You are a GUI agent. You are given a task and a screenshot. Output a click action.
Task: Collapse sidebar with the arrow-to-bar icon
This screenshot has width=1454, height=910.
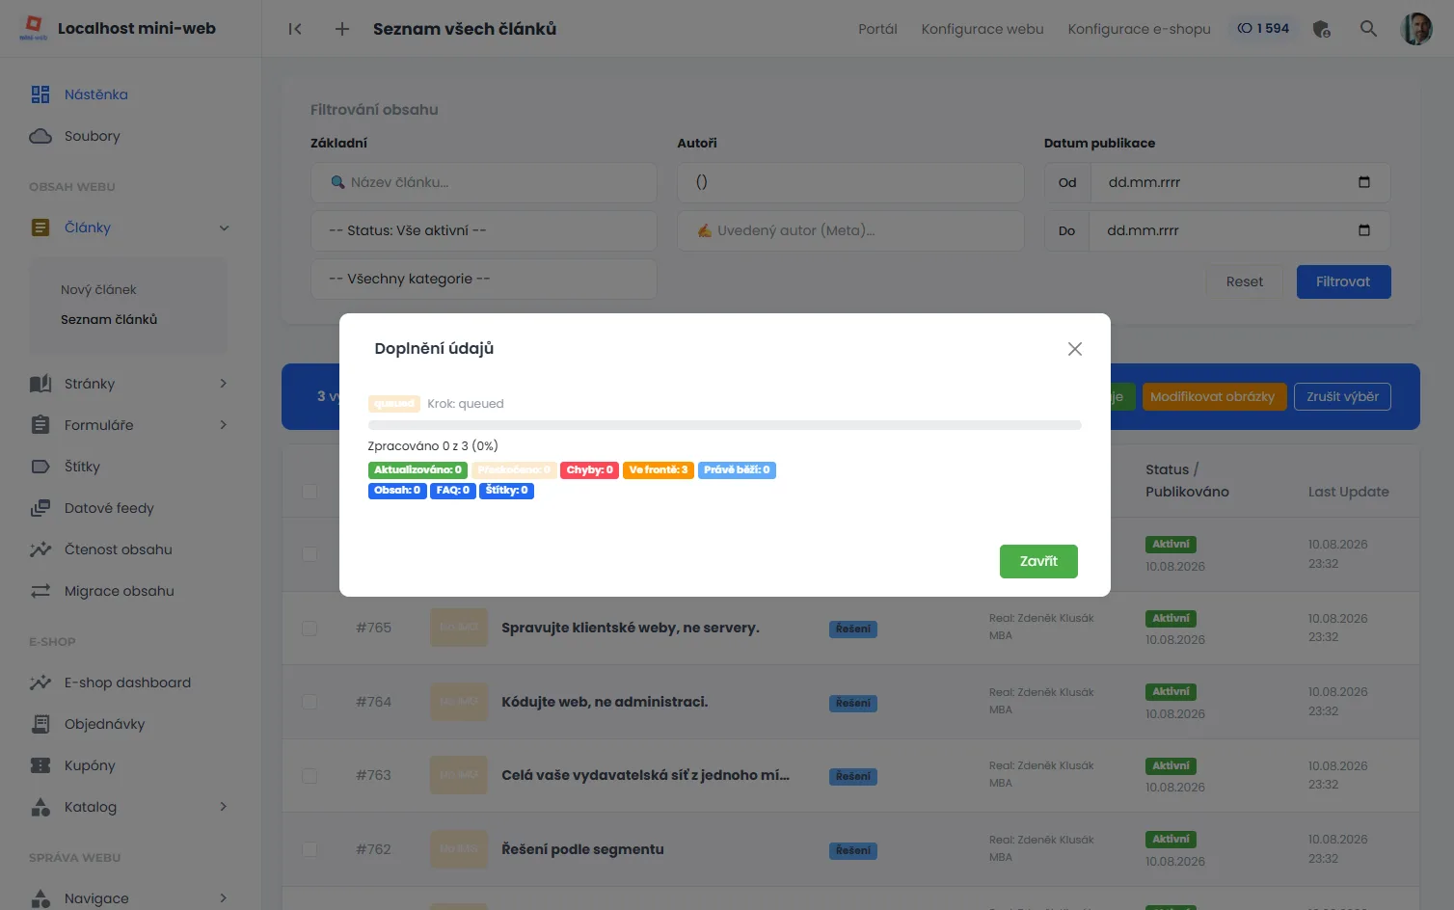295,29
